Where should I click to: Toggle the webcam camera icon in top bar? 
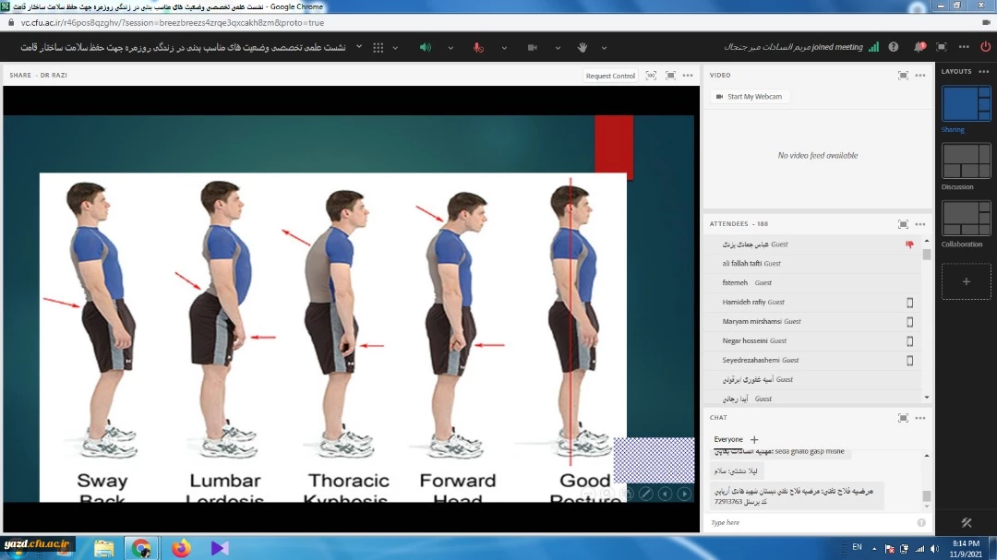(x=533, y=47)
